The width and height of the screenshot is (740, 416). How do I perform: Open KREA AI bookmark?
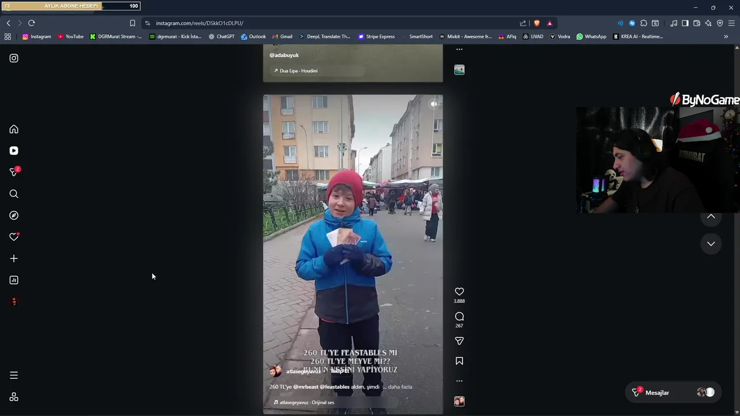point(638,36)
